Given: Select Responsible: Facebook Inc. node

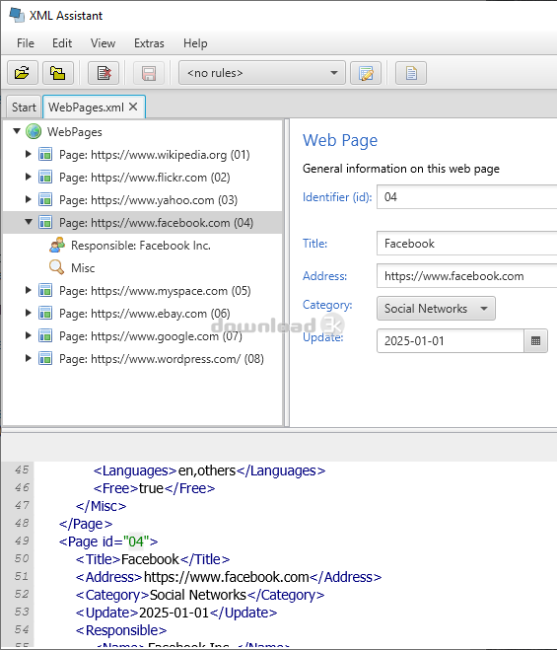Looking at the screenshot, I should tap(141, 246).
